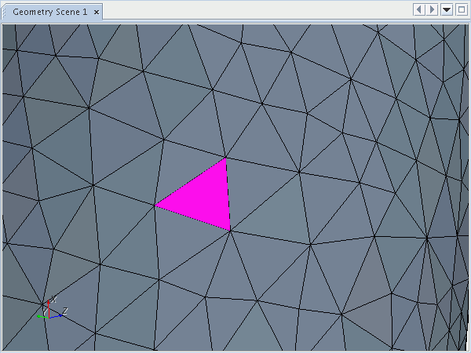Screen dimensions: 471x353
Task: Click the green Y axis arrow of triad
Action: 39,316
